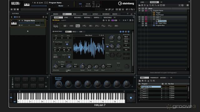Click the redo arrow in the top toolbar
This screenshot has width=200, height=112.
(132, 9)
